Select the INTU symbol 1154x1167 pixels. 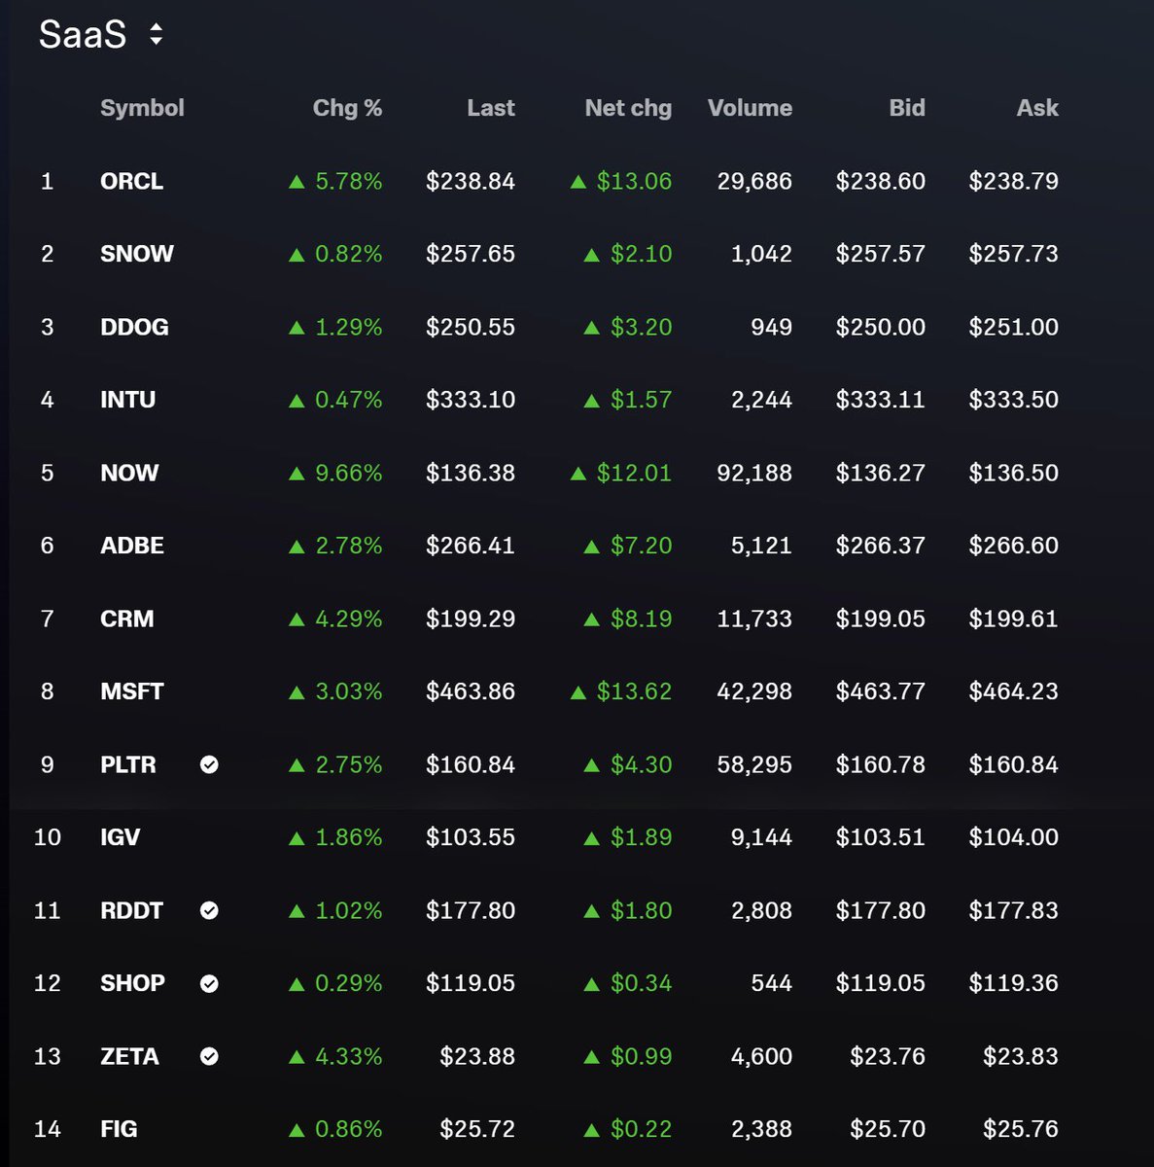pos(127,400)
